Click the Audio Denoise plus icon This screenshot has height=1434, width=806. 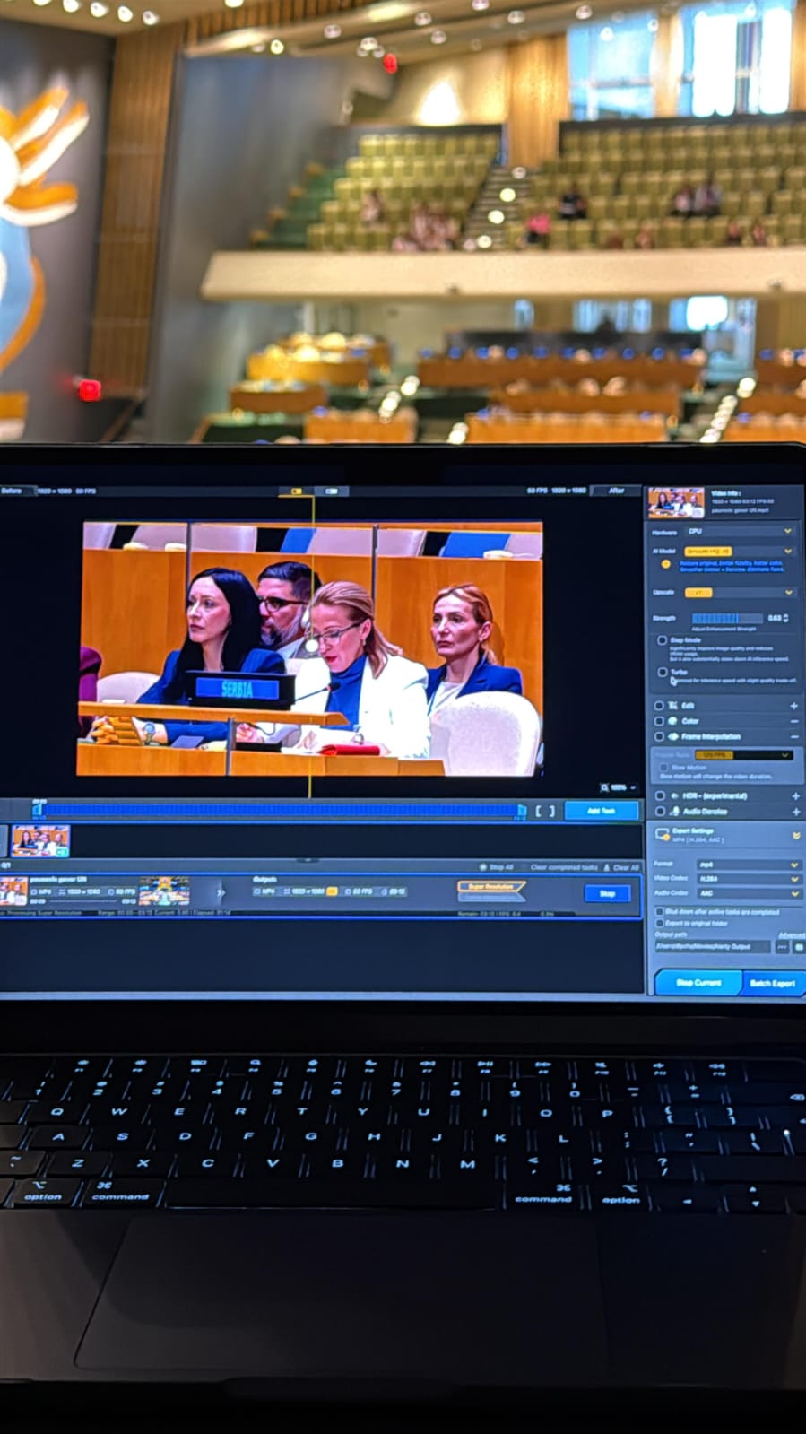pos(795,812)
